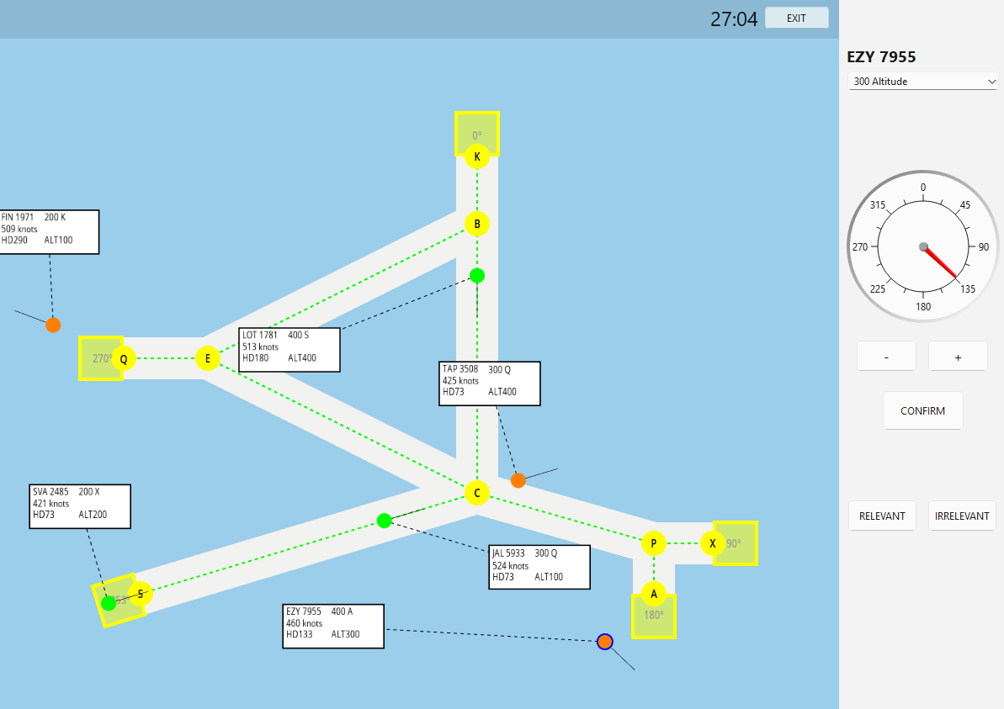The height and width of the screenshot is (709, 1004).
Task: Select waypoint A above the 180° exit
Action: pos(653,594)
